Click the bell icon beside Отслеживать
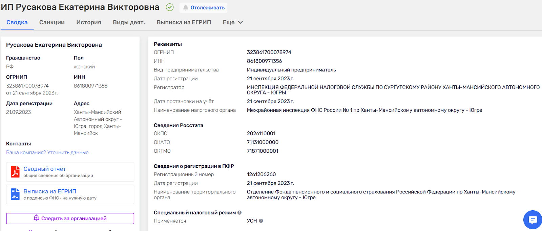 [x=186, y=7]
